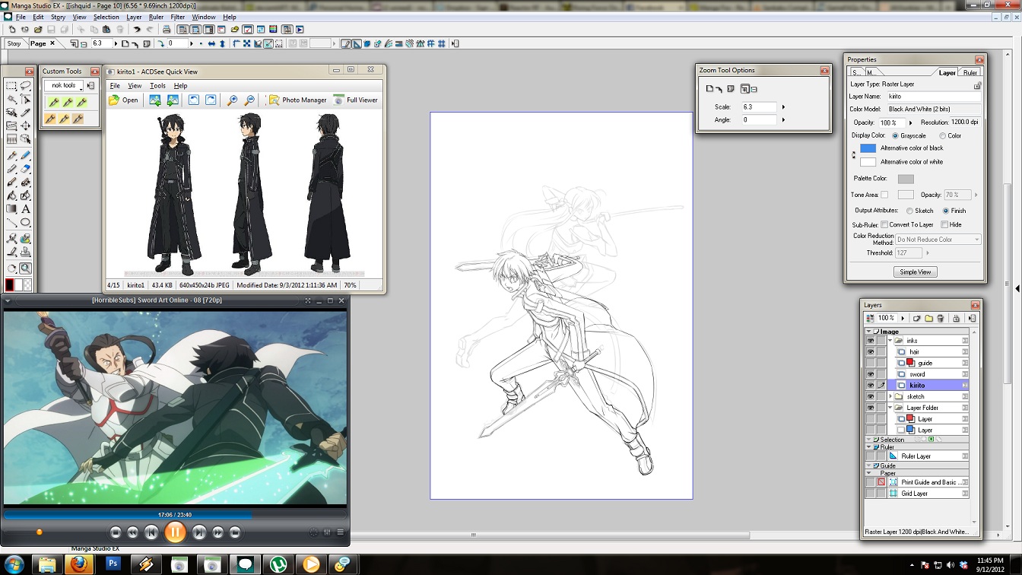Select the Zoom magnifier tool in the toolbox

pos(26,268)
